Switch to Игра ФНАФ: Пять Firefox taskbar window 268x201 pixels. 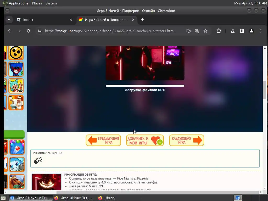pos(74,198)
